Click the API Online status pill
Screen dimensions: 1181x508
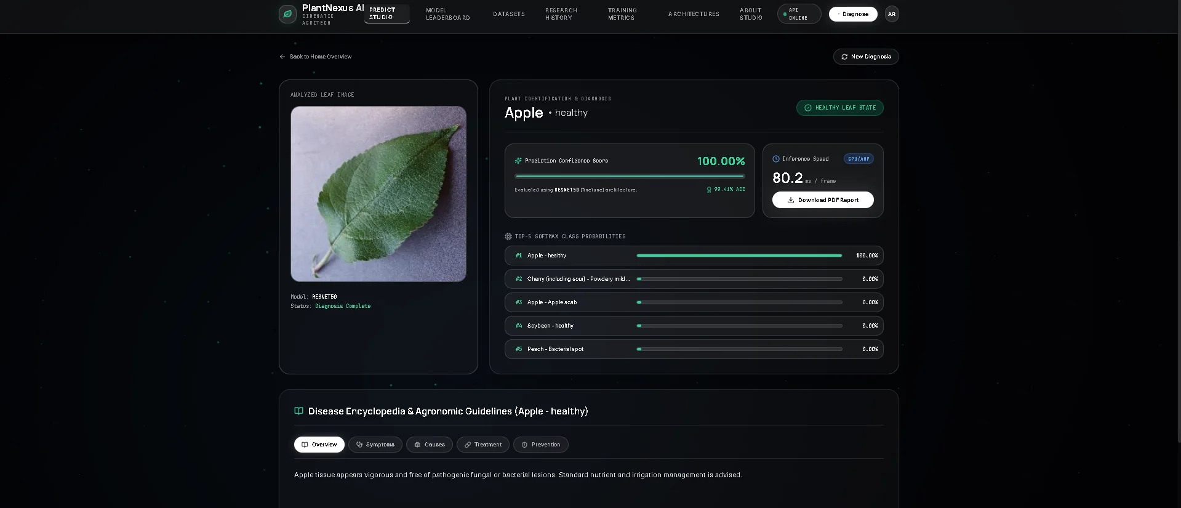(x=799, y=14)
